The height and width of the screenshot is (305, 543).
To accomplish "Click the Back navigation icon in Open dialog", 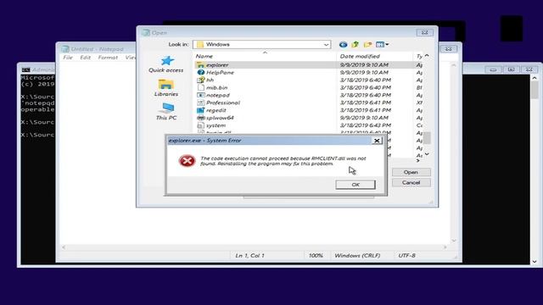I will tap(343, 45).
